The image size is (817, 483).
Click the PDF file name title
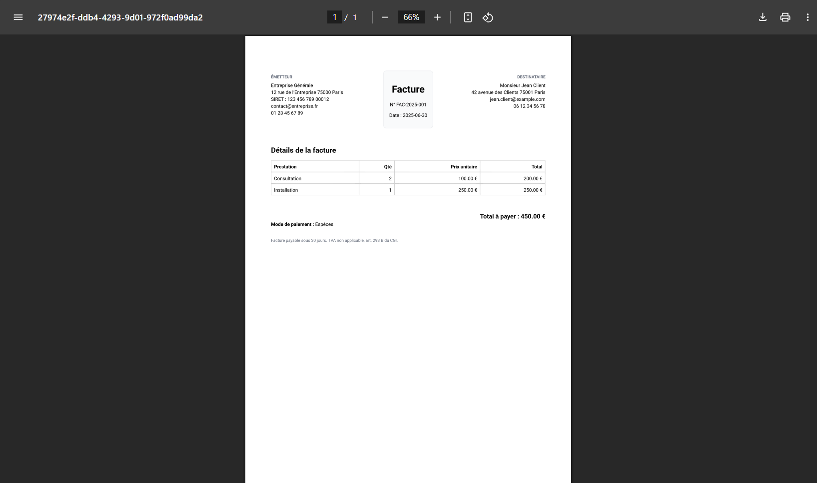point(120,17)
